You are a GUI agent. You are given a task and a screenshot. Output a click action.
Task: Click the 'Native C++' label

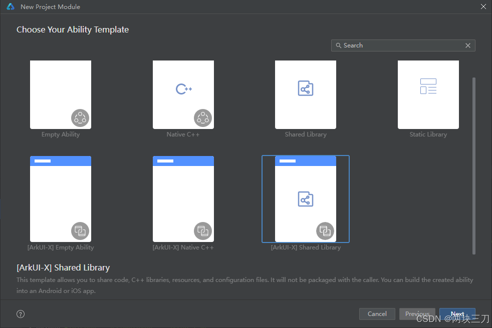[183, 134]
